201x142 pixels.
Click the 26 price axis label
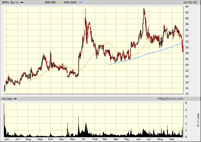pyautogui.click(x=187, y=59)
